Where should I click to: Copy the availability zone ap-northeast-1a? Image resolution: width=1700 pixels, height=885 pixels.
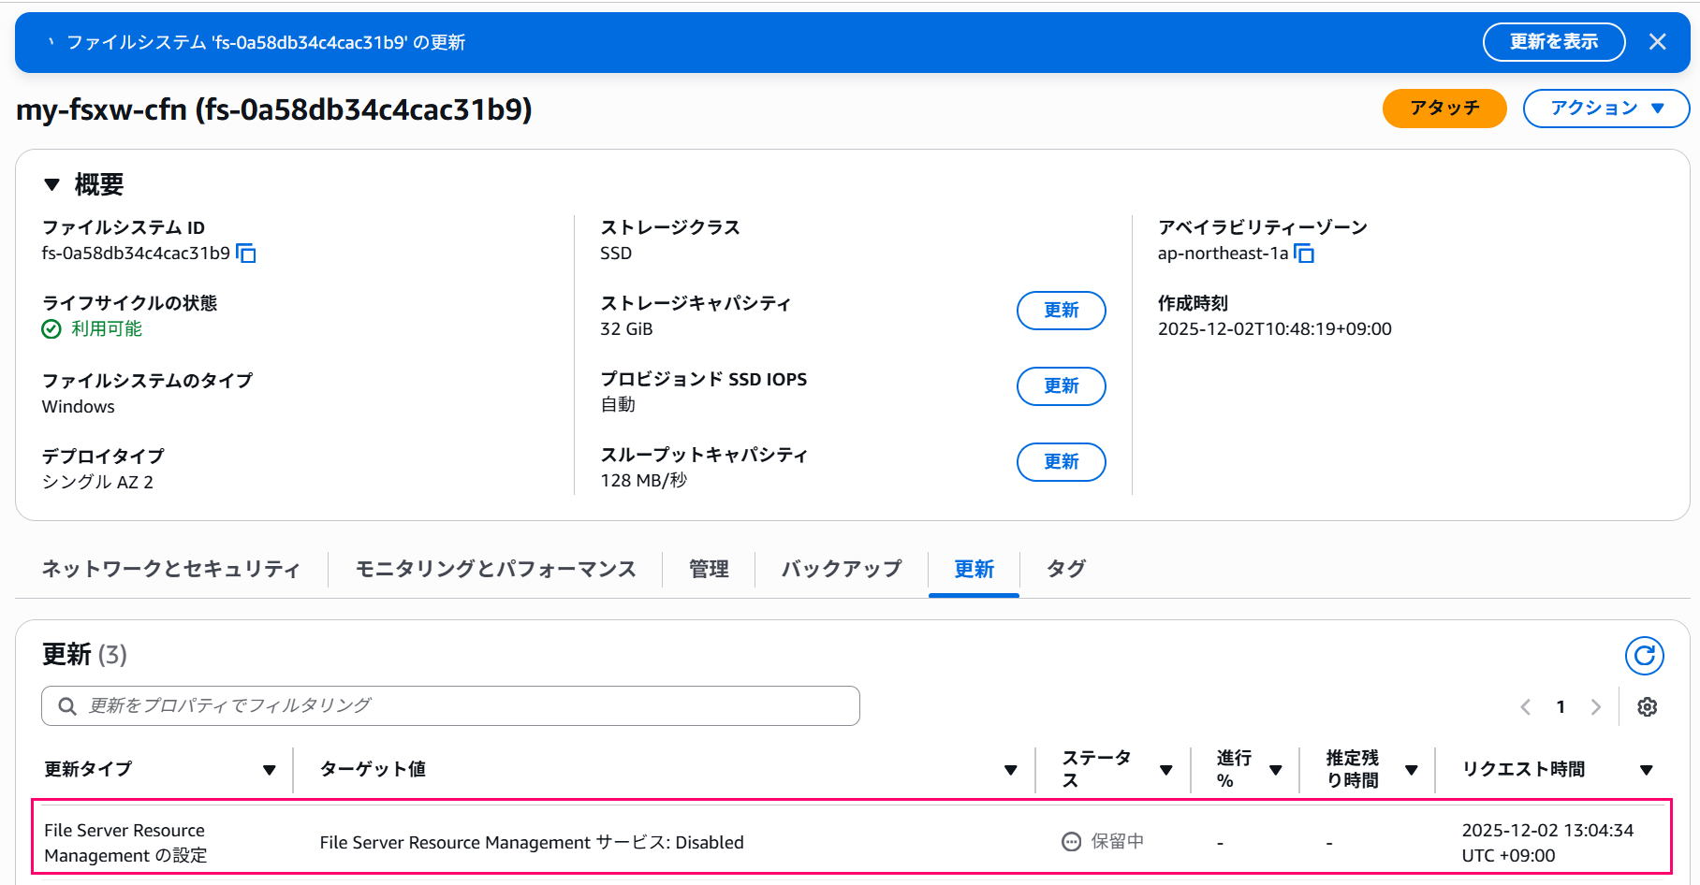pos(1305,253)
